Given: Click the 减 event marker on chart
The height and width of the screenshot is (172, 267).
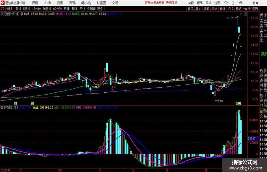Looking at the screenshot, I should pyautogui.click(x=32, y=103).
